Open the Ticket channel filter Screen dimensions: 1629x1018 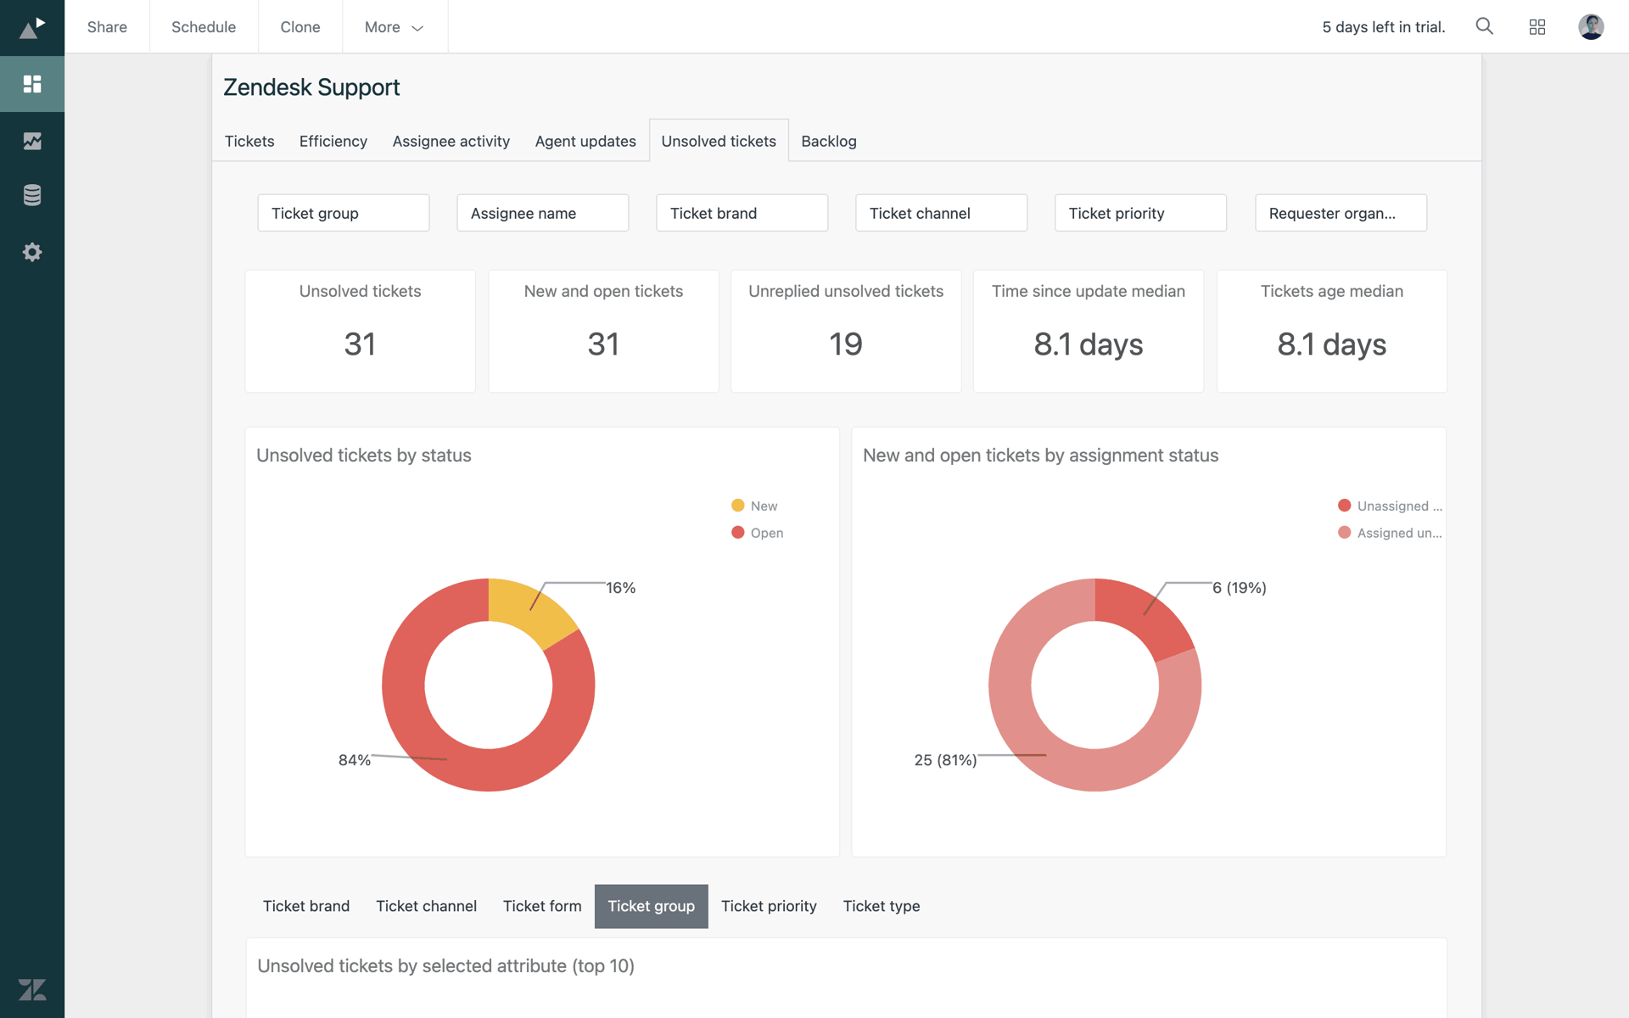pos(942,213)
